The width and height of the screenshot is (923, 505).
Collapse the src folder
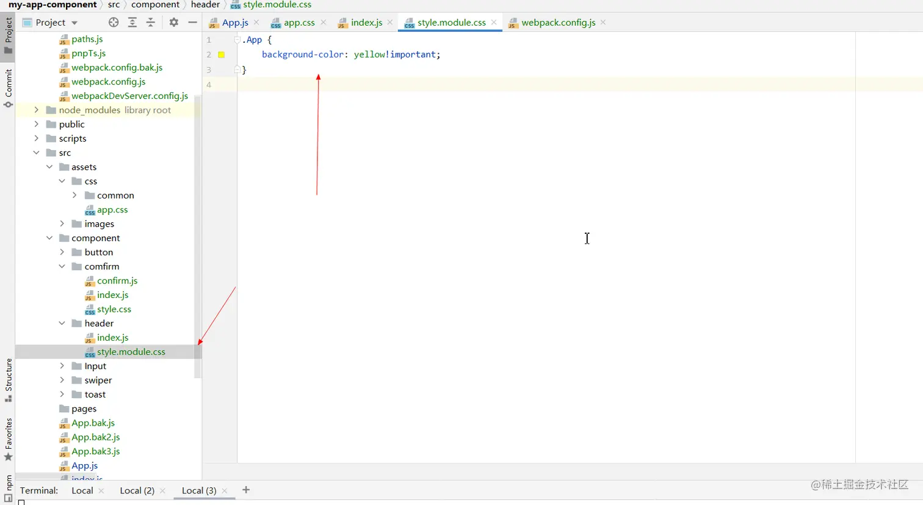(37, 153)
